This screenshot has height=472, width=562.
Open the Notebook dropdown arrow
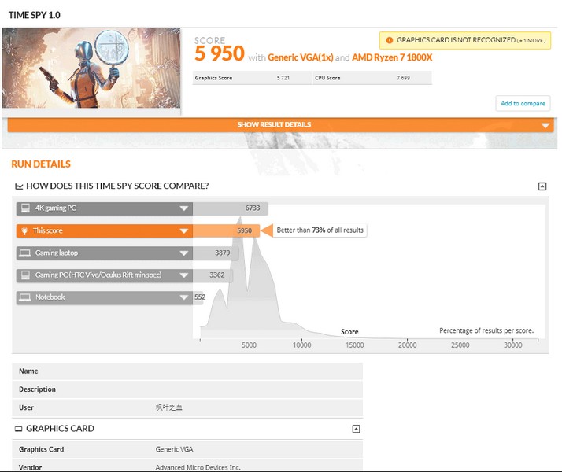point(184,297)
